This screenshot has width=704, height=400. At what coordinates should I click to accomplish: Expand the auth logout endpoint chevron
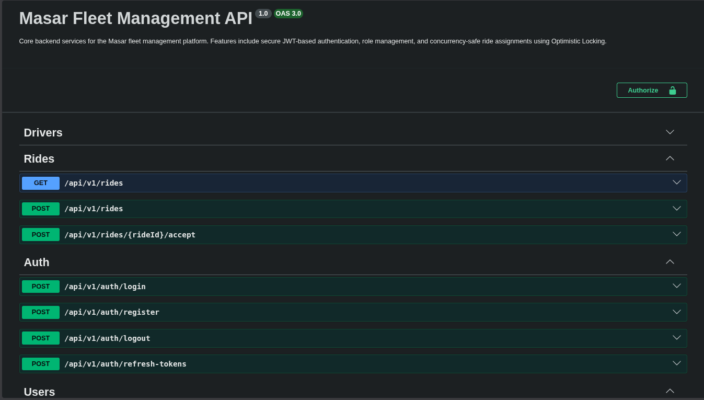click(x=677, y=338)
